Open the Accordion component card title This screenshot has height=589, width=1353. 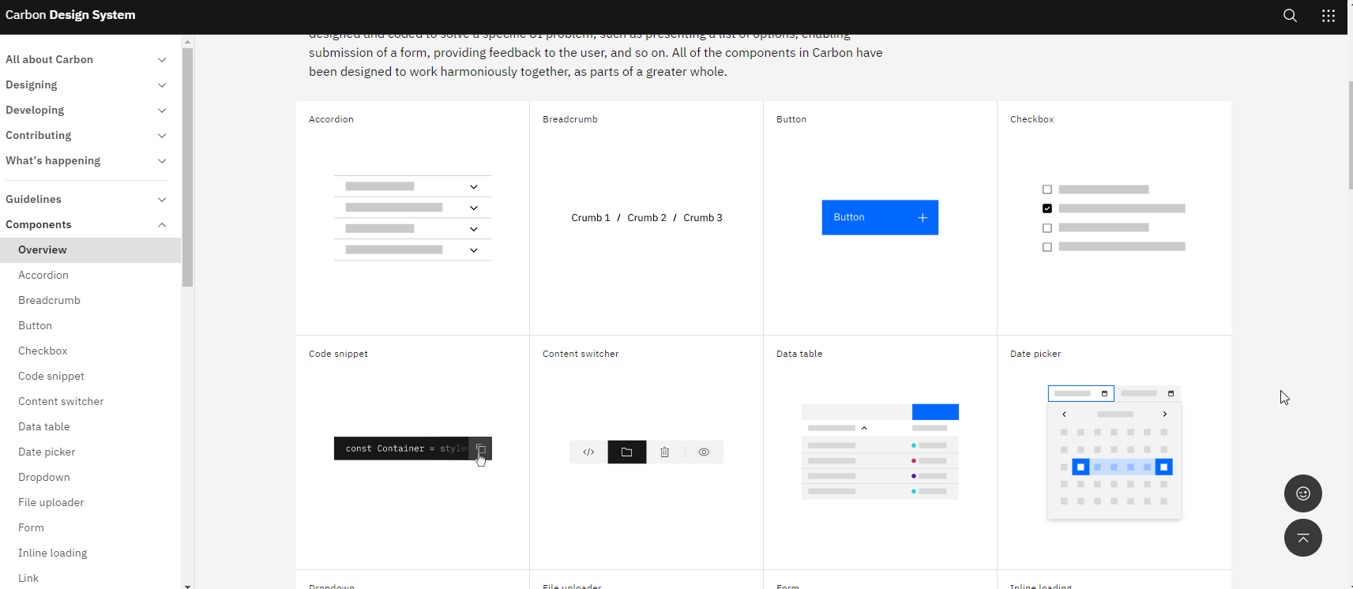click(x=331, y=119)
